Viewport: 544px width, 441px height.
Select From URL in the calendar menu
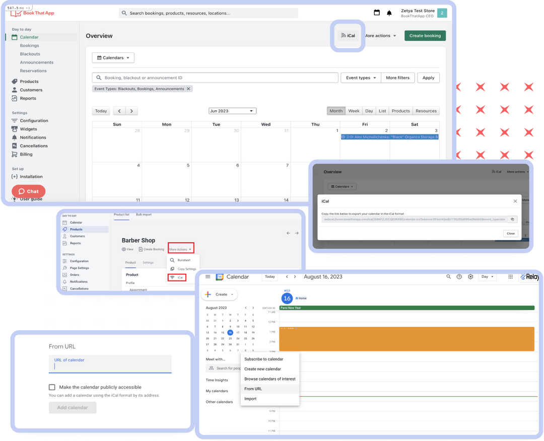(x=254, y=389)
